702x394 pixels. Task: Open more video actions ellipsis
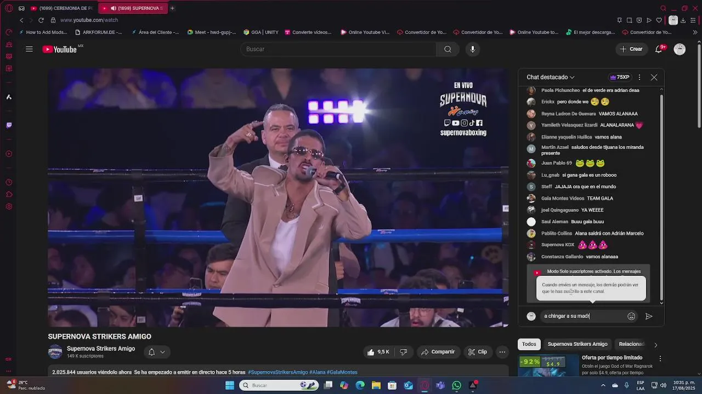(502, 352)
